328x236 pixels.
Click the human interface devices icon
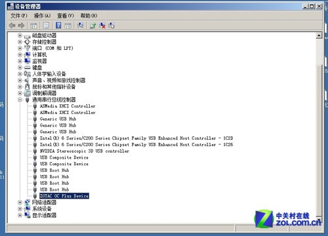[27, 74]
